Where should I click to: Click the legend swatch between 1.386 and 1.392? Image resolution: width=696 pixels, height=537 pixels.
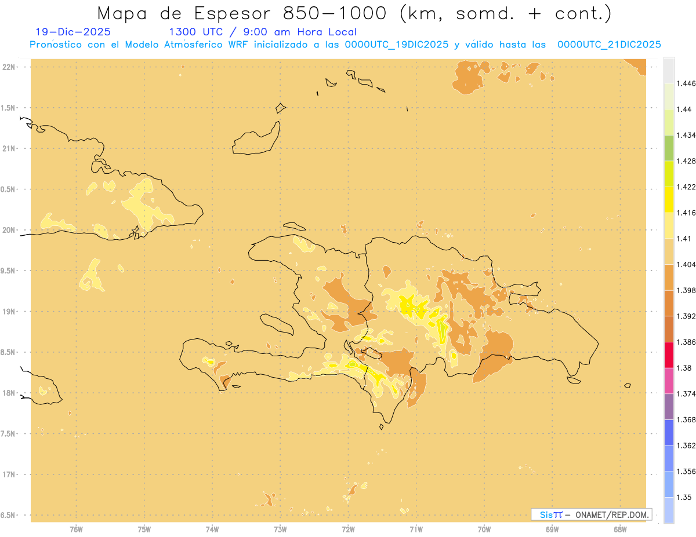click(x=669, y=328)
